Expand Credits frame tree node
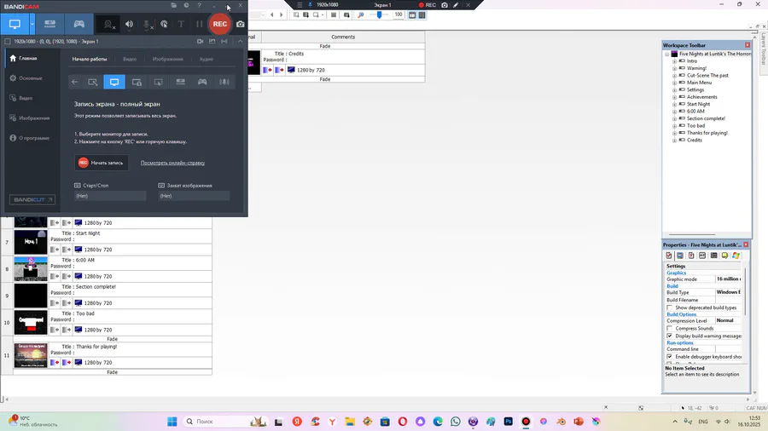Viewport: 768px width, 431px height. 674,141
